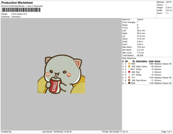173x134 pixels.
Task: Click stitch count 2299 in stop row 8
Action: click(x=133, y=83)
